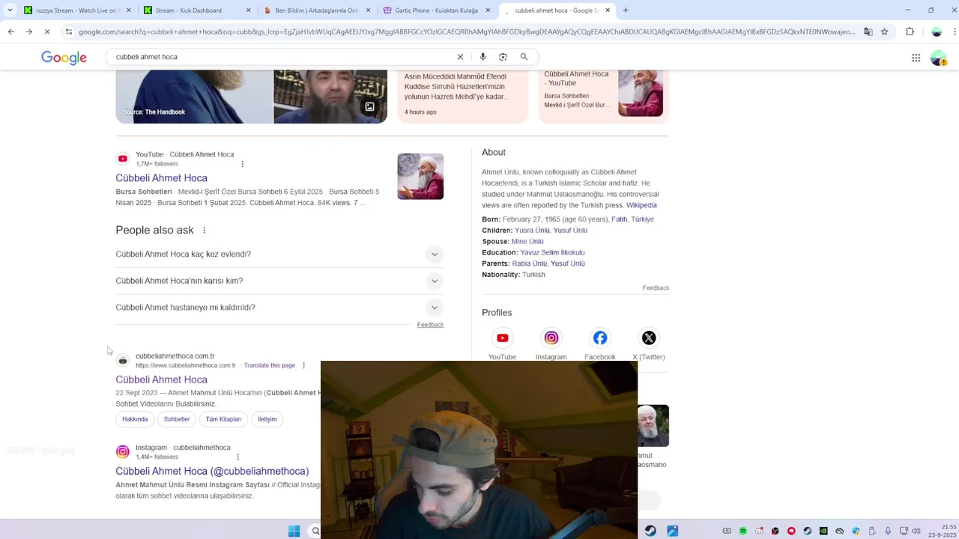Expand "Cübbeli Ahmet hastaneye mi kaldırıldı?" question
Screen dimensions: 959x539
point(279,308)
